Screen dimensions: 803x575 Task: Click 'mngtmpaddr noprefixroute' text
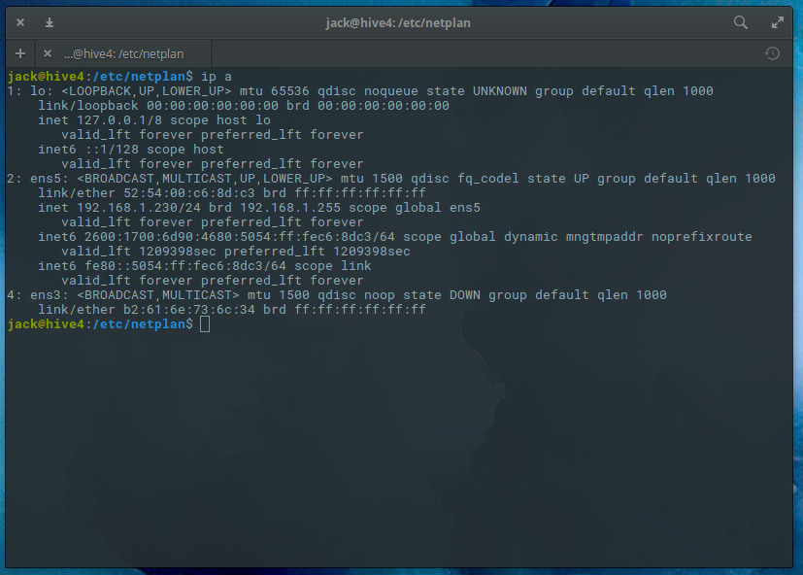(x=658, y=237)
